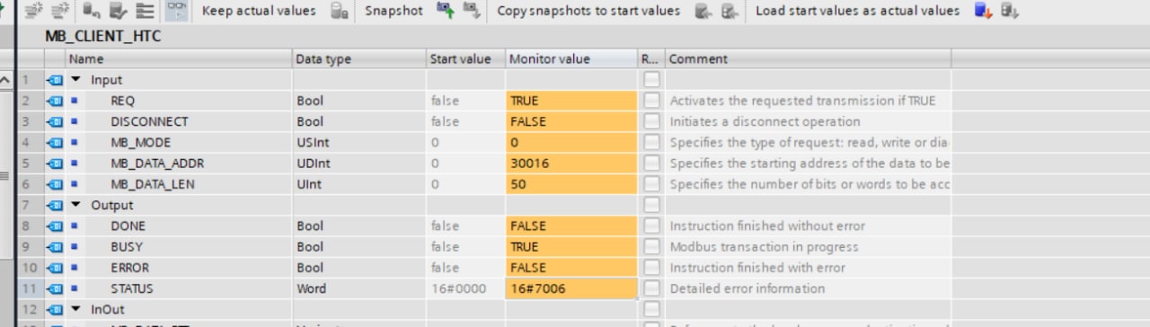Click Load start values as actual values label
This screenshot has height=327, width=1150.
point(857,11)
